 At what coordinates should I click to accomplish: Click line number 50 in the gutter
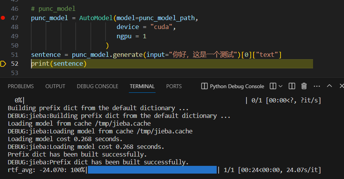15,45
